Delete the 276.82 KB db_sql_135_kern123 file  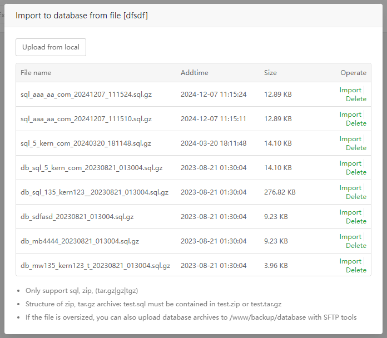pyautogui.click(x=356, y=197)
